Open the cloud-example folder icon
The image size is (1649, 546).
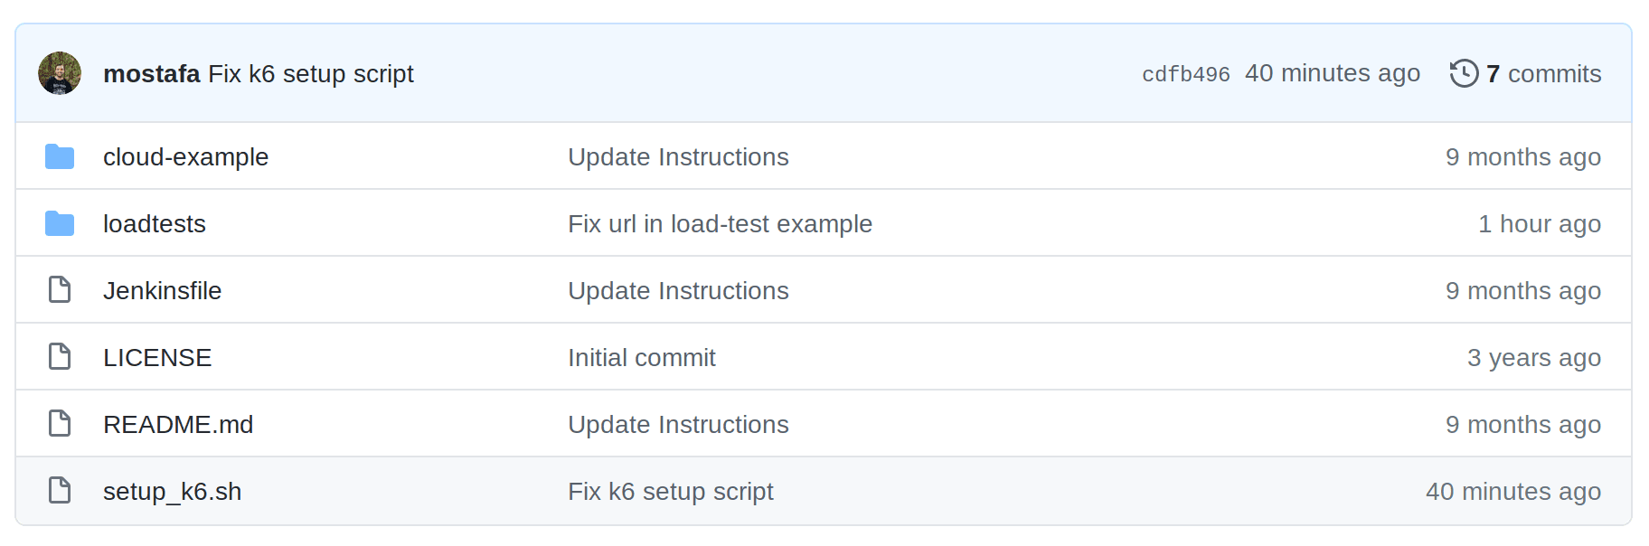click(60, 156)
